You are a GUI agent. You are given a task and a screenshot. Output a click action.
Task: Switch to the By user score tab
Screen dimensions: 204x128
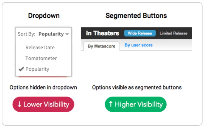(138, 45)
